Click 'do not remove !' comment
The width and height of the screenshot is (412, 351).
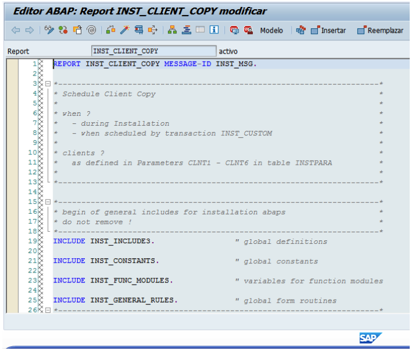click(x=97, y=222)
